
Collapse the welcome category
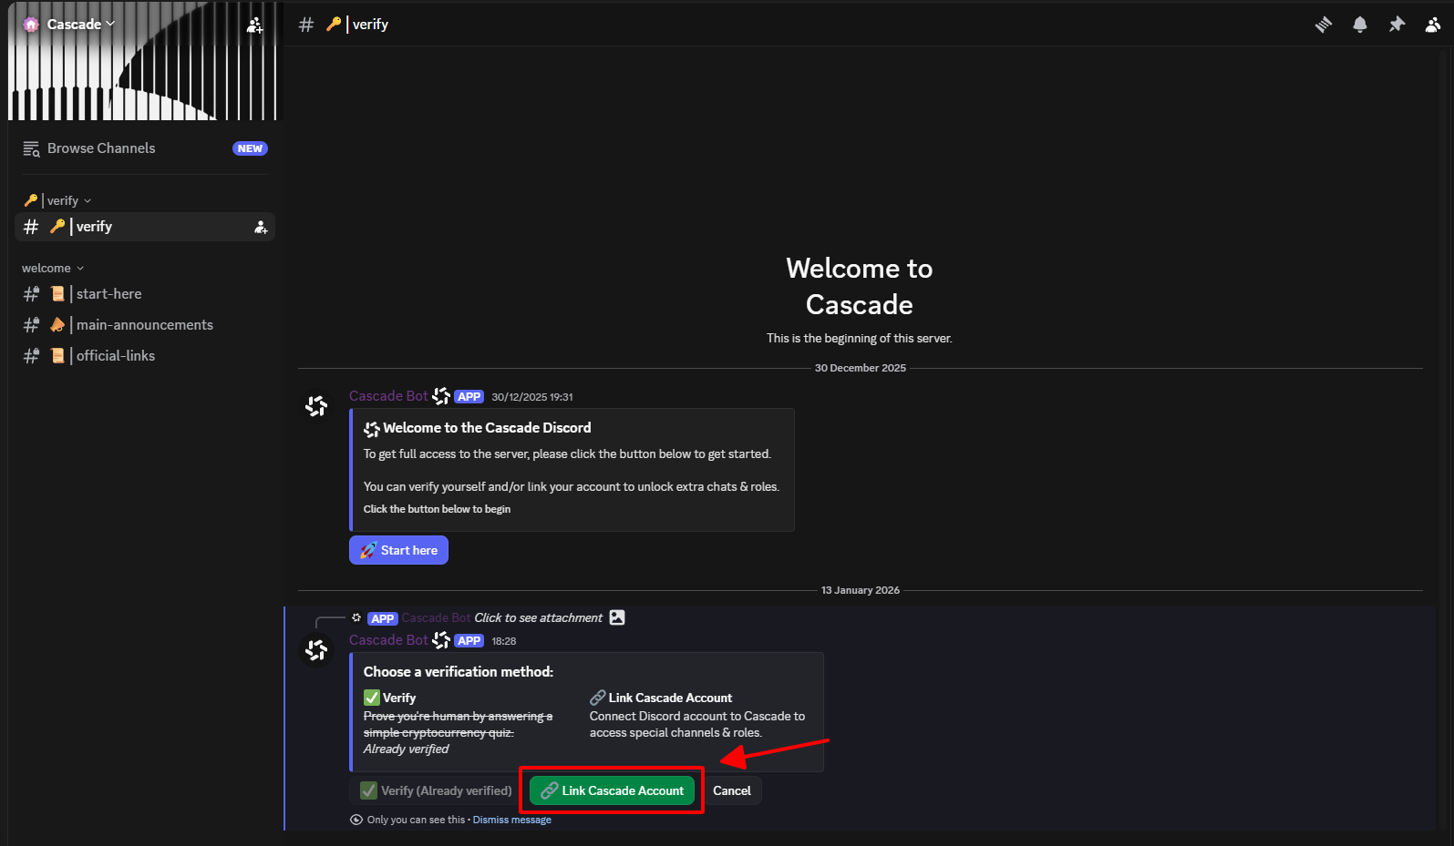[52, 268]
